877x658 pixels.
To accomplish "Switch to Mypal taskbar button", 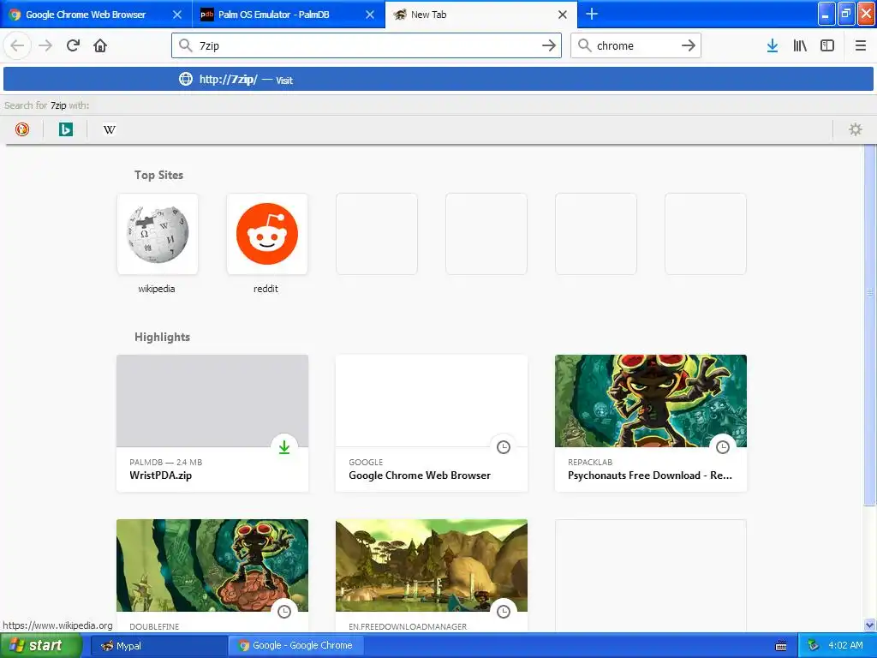I will 158,646.
